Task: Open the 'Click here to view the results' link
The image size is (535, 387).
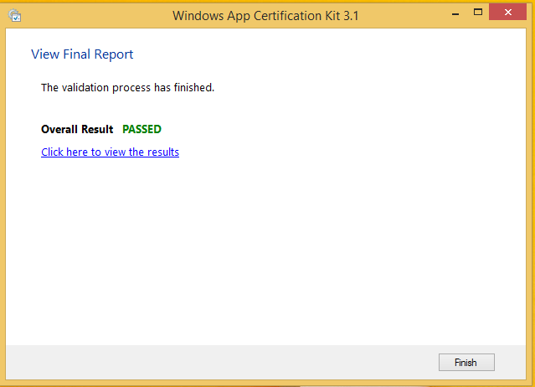Action: tap(110, 152)
